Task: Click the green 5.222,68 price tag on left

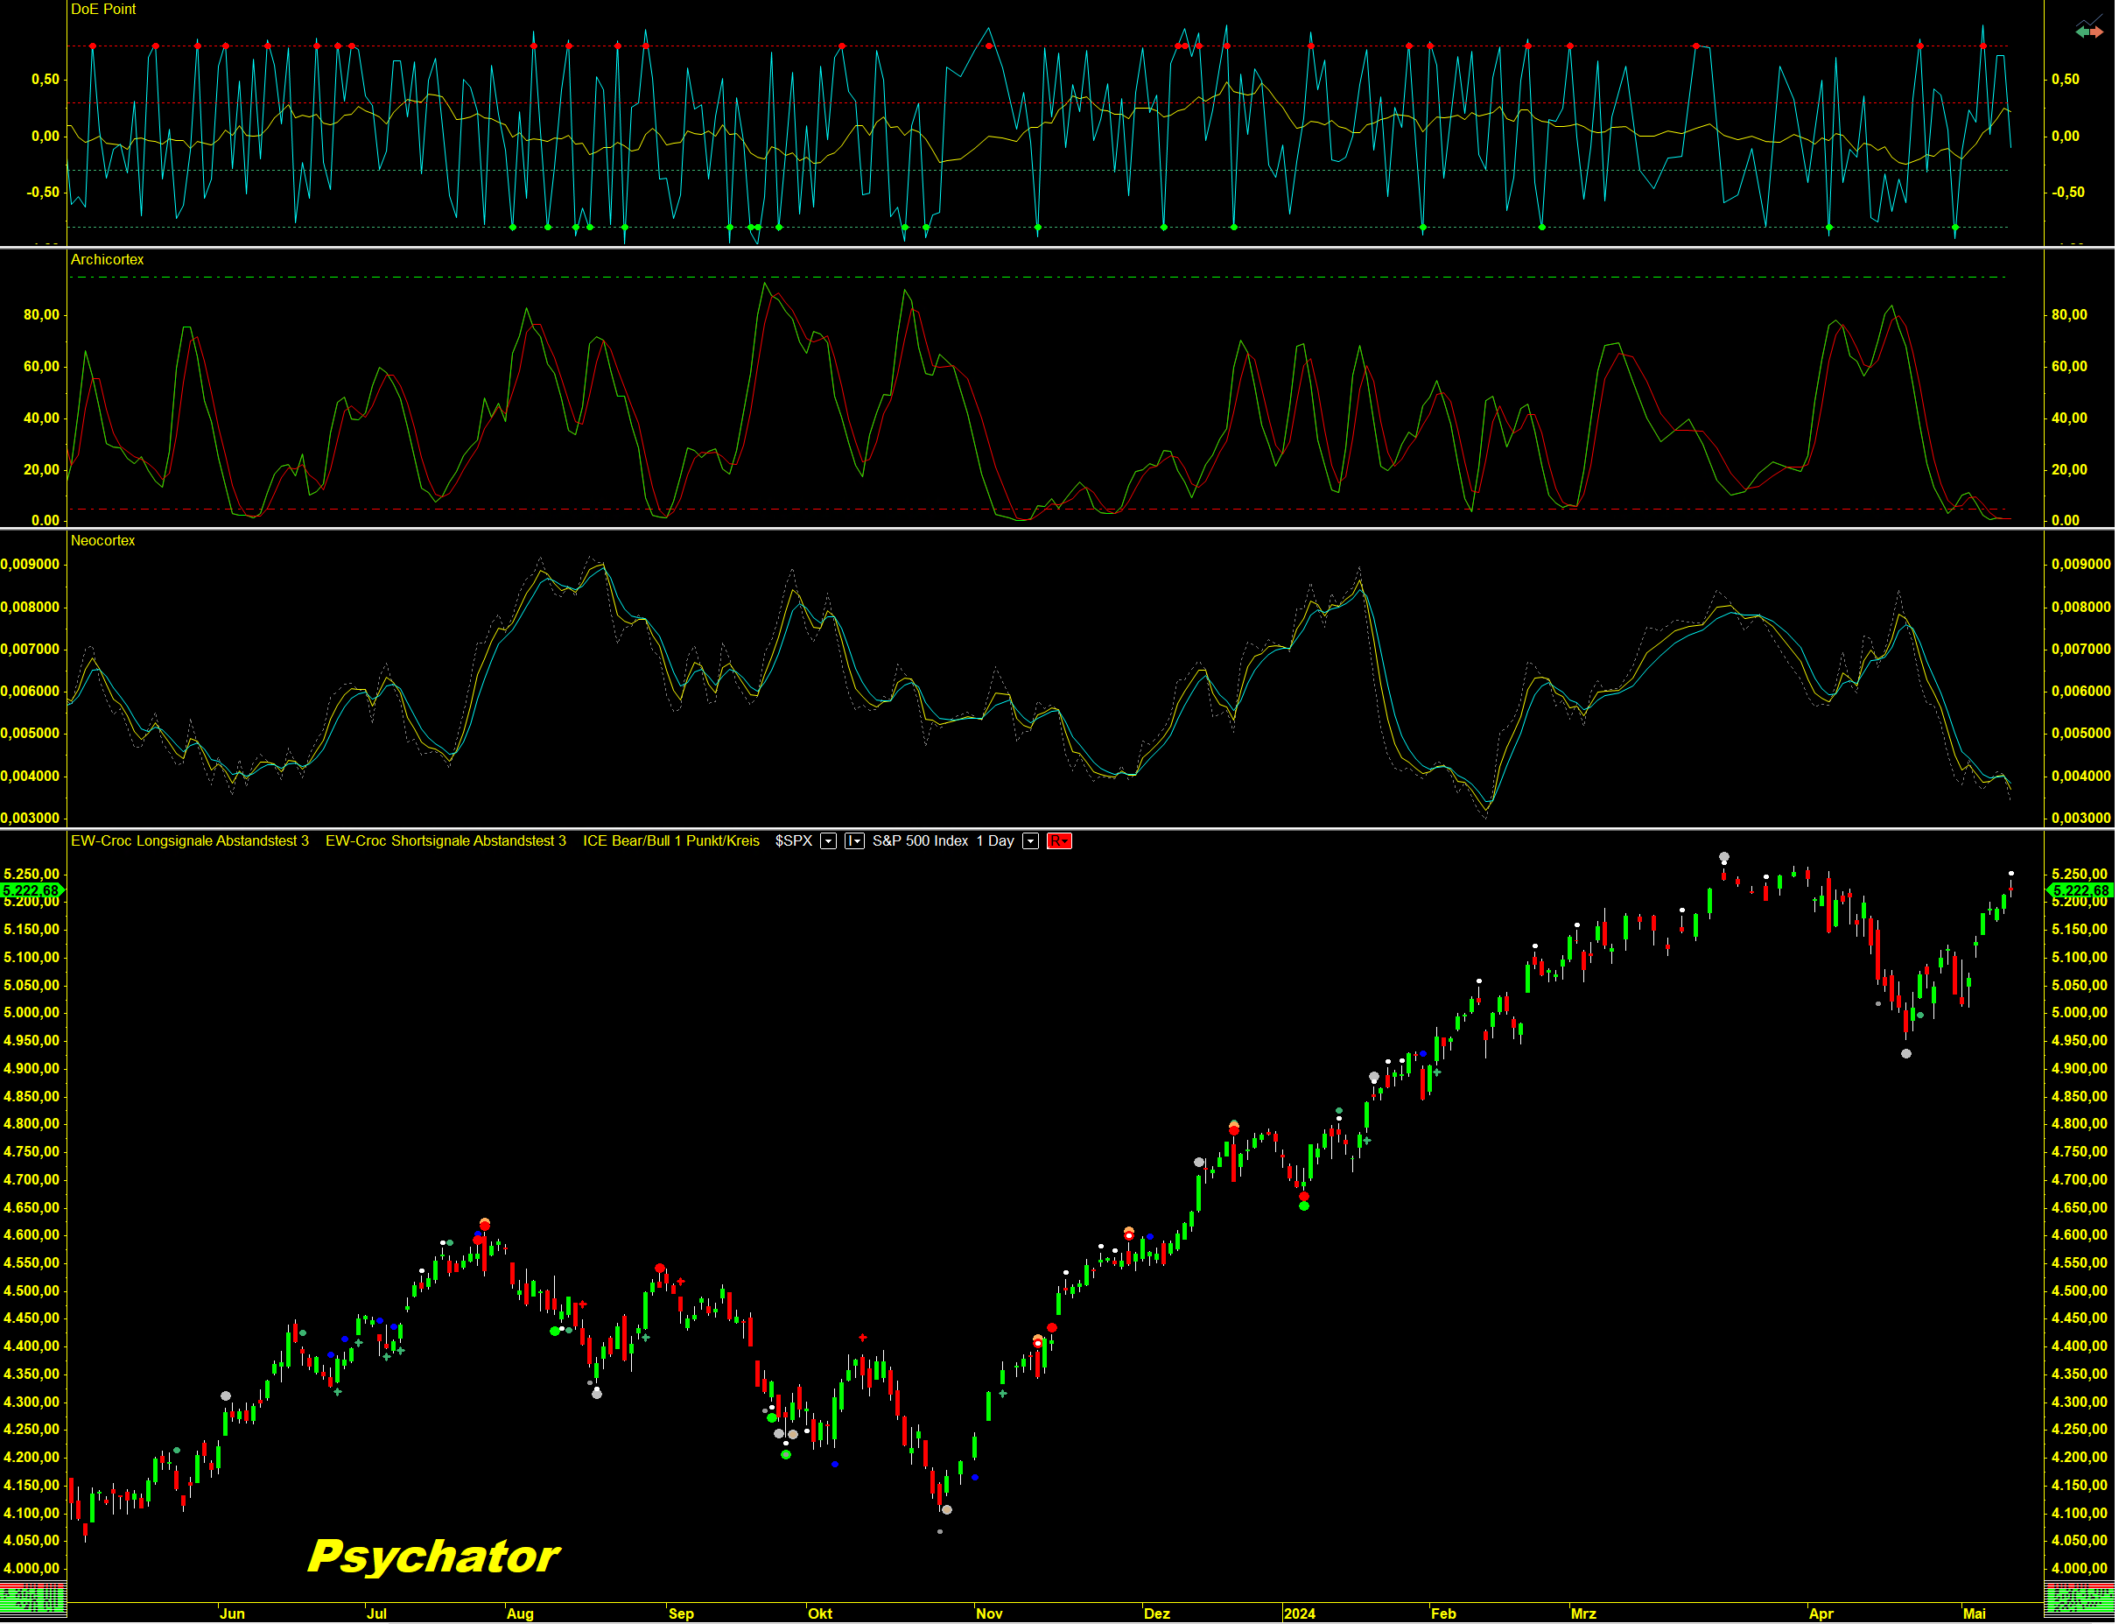Action: (32, 891)
